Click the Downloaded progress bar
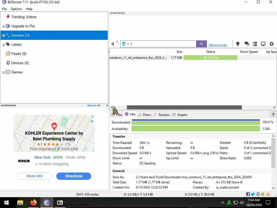This screenshot has width=277, height=208. tap(196, 122)
